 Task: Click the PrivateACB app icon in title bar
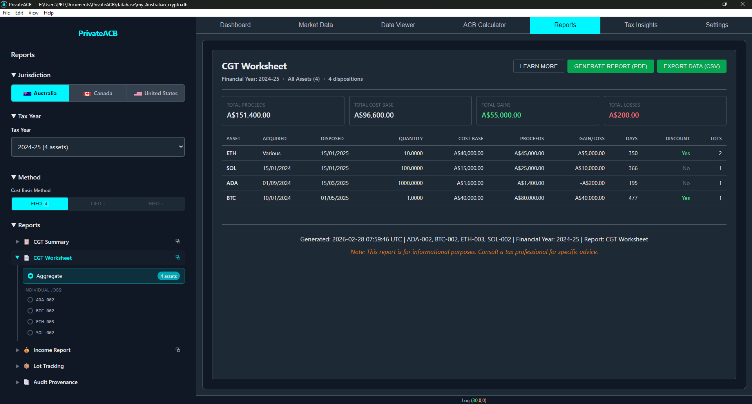tap(4, 4)
